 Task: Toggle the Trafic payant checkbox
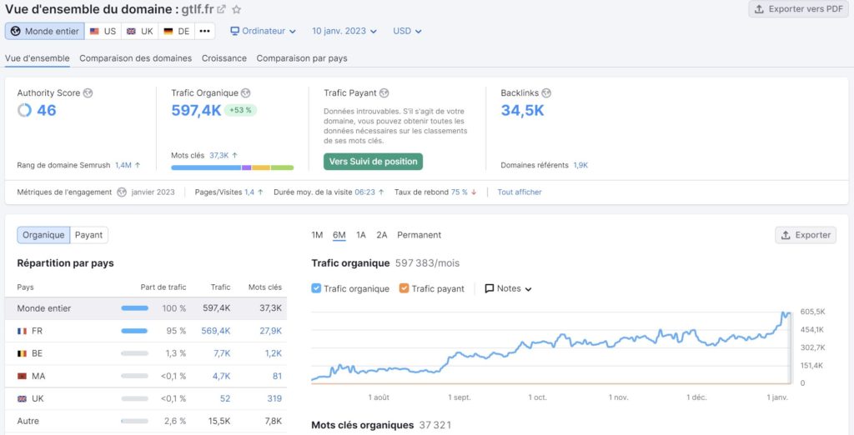404,288
